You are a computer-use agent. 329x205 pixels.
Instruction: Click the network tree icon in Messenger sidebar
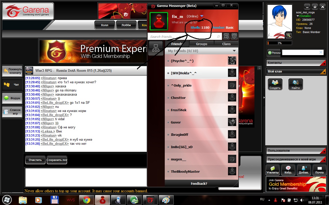point(156,48)
